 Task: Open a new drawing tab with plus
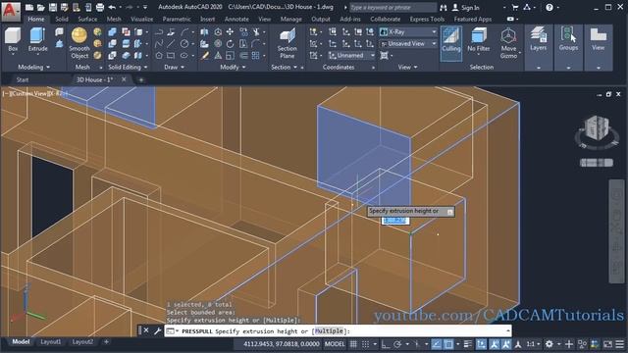[x=141, y=79]
